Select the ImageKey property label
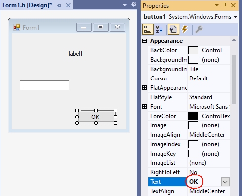Image resolution: width=242 pixels, height=196 pixels. (x=163, y=154)
